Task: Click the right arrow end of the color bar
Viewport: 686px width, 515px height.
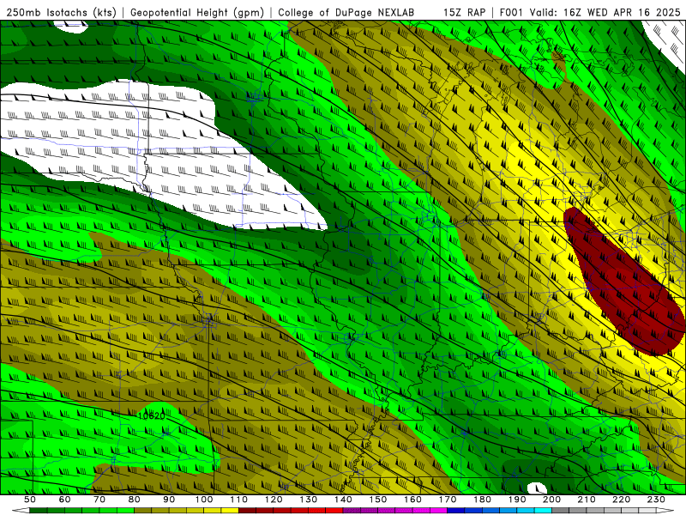Action: tap(665, 511)
